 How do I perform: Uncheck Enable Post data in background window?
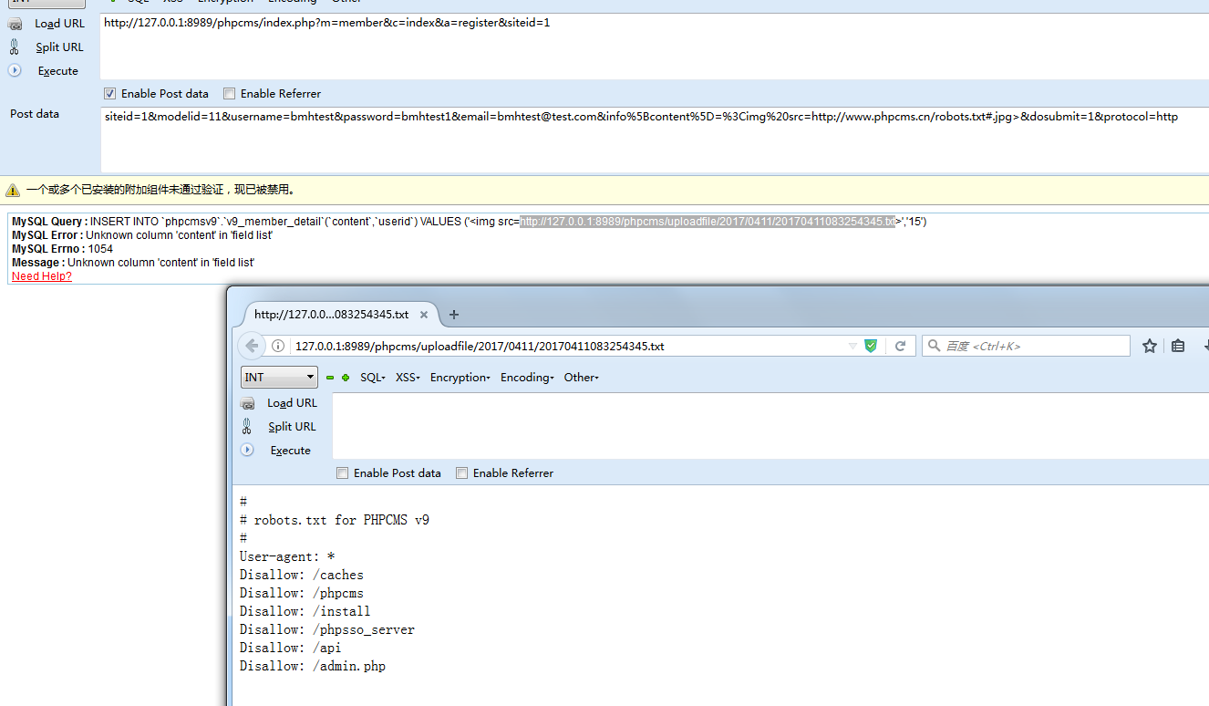pos(110,93)
